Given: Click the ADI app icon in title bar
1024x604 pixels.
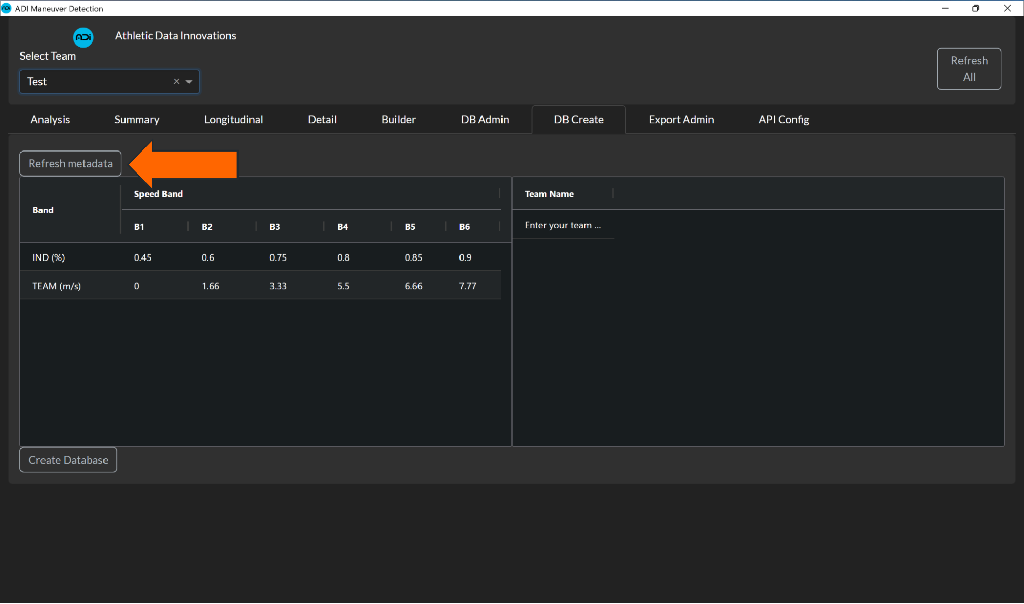Looking at the screenshot, I should (6, 8).
